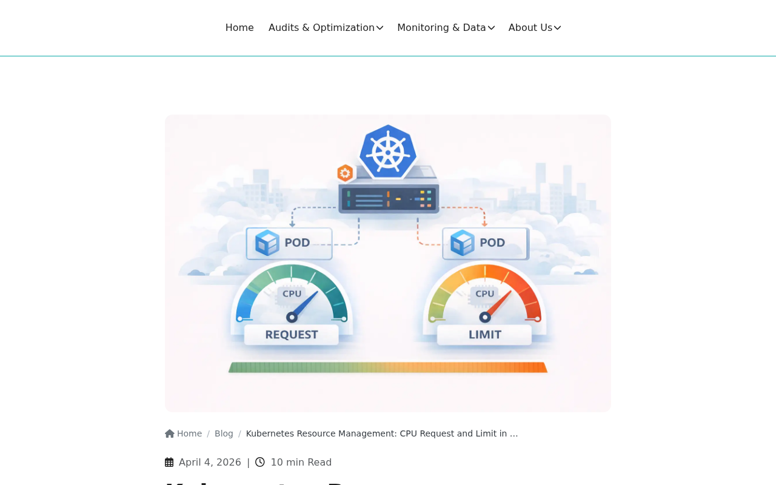The height and width of the screenshot is (485, 776).
Task: Click the Blog breadcrumb link
Action: click(224, 433)
